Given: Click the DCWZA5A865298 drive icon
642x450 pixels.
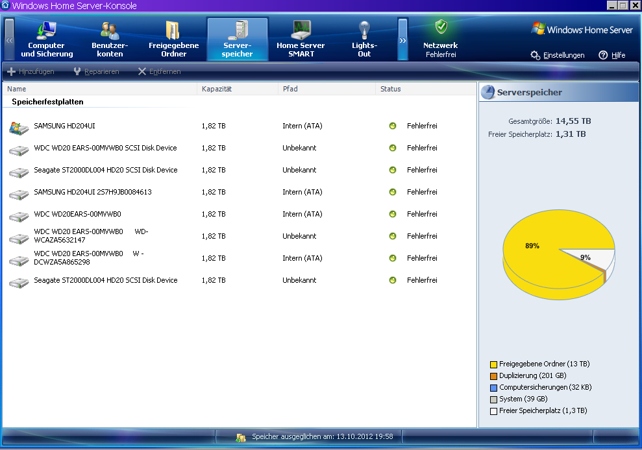Looking at the screenshot, I should (19, 261).
